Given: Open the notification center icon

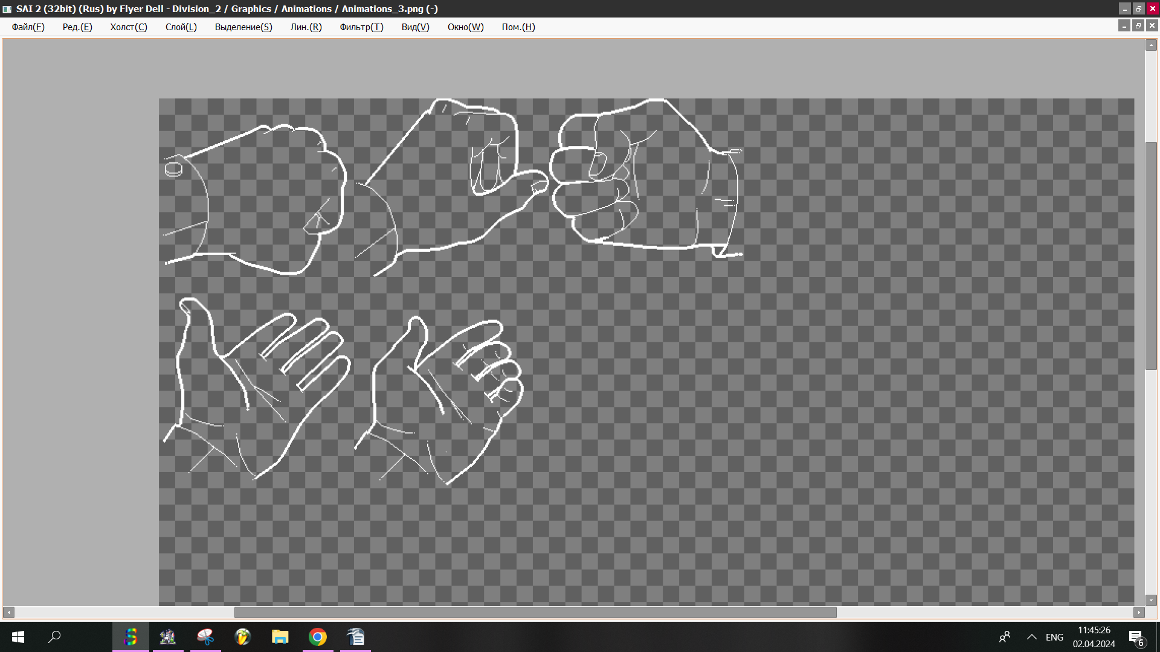Looking at the screenshot, I should click(x=1136, y=638).
